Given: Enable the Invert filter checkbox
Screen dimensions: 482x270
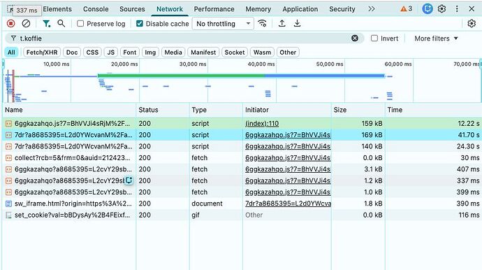Looking at the screenshot, I should (374, 38).
